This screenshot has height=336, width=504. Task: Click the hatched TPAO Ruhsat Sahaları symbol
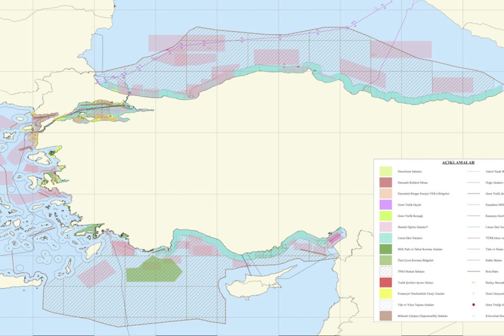385,271
